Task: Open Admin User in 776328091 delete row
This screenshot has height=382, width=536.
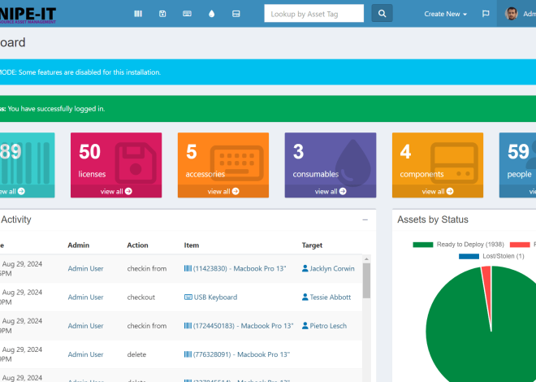Action: [x=85, y=354]
